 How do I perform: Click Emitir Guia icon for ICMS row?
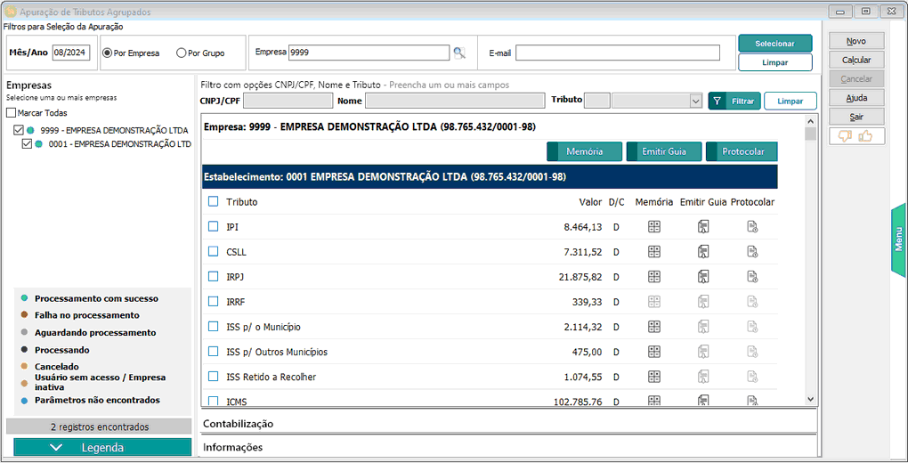[703, 401]
